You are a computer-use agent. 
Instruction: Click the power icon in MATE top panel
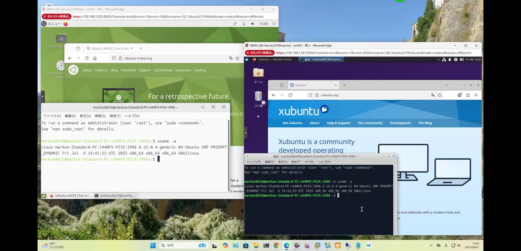[x=274, y=24]
